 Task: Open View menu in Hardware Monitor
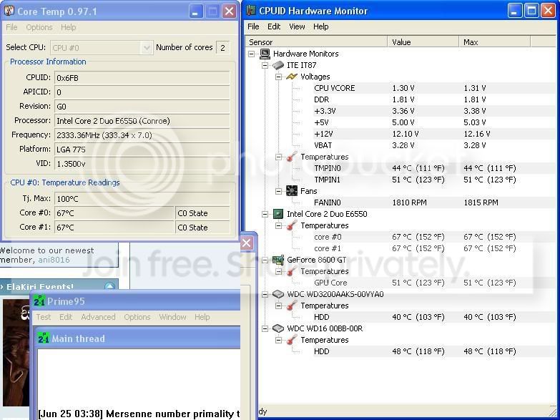coord(297,26)
